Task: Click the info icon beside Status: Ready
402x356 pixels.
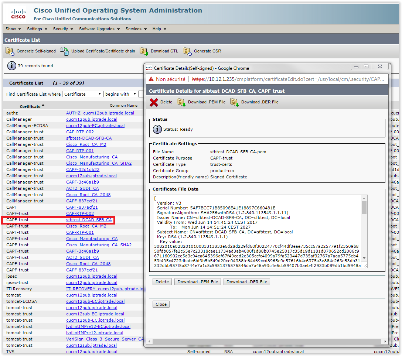Action: coord(157,129)
